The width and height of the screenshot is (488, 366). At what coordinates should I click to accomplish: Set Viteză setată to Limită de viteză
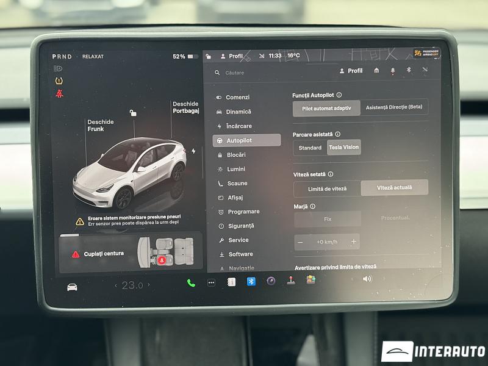point(327,188)
